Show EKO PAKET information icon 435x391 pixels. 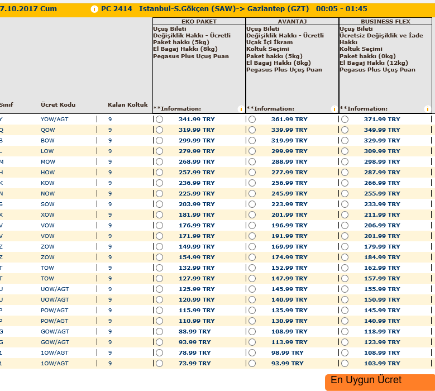click(241, 109)
